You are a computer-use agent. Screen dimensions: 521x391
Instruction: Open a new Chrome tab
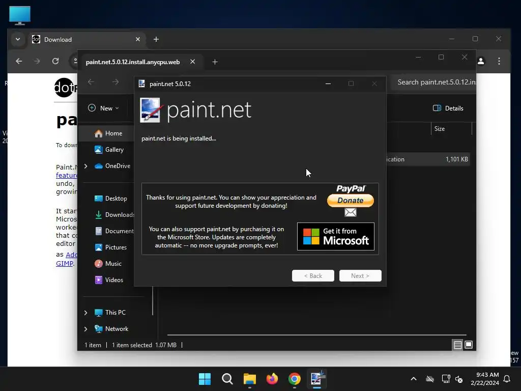[x=156, y=39]
